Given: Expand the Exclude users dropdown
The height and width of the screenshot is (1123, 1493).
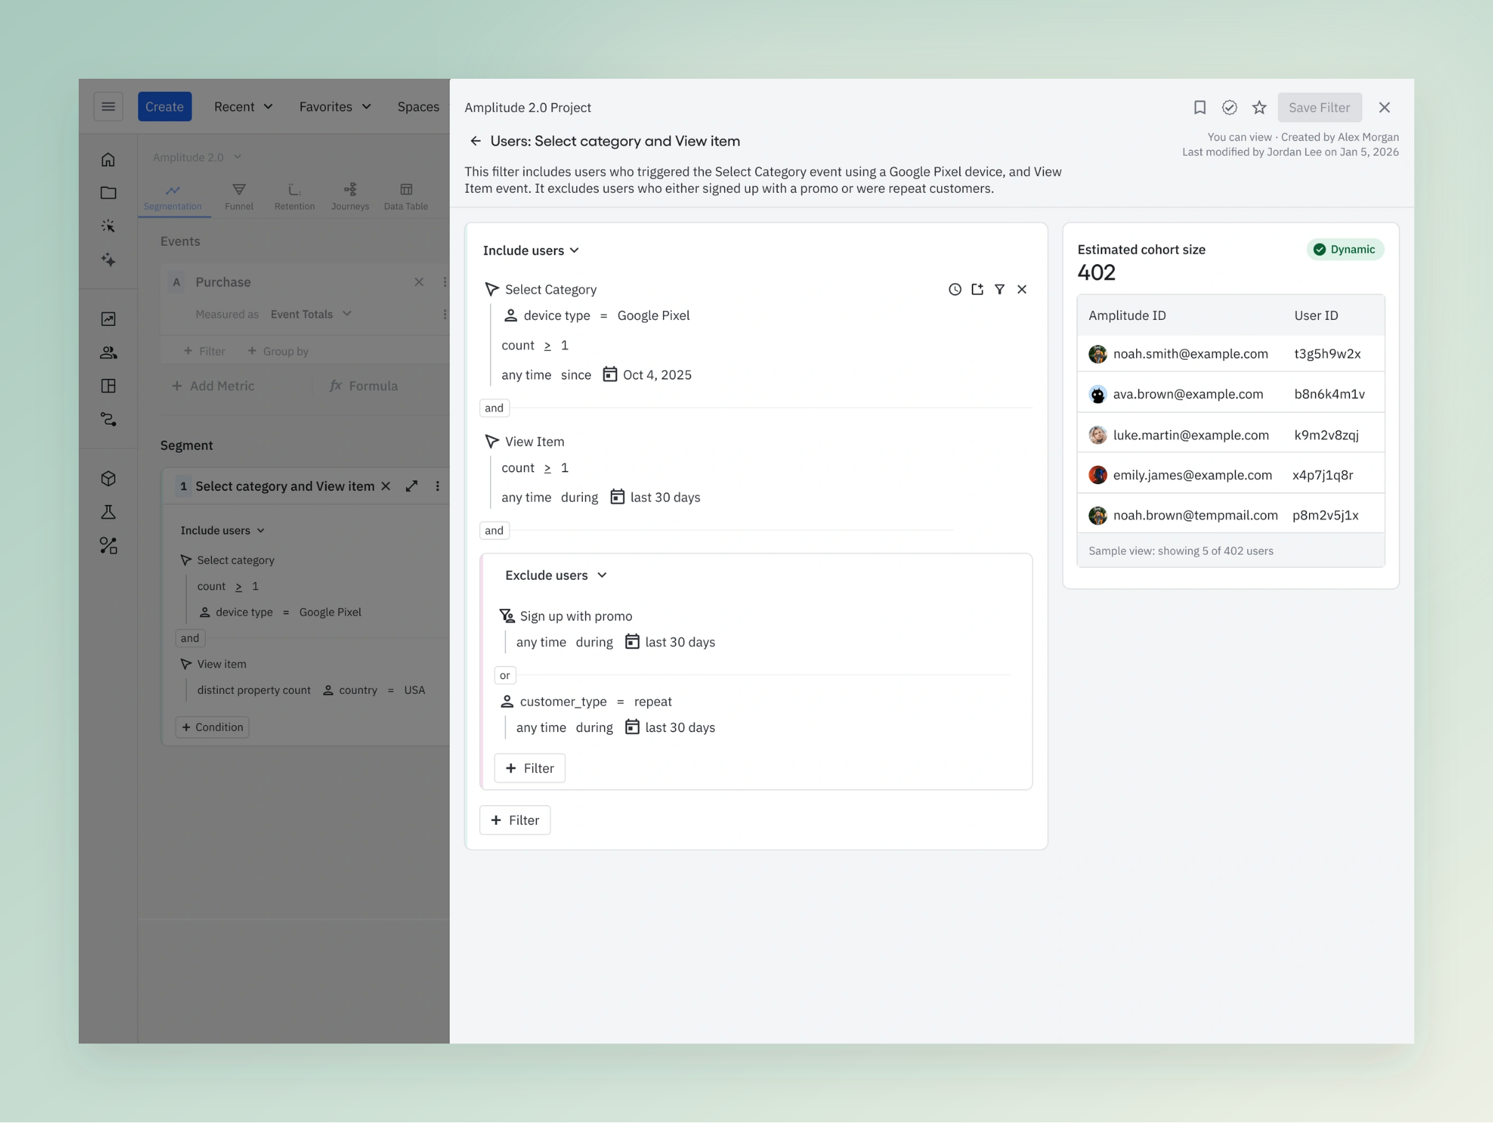Looking at the screenshot, I should pos(555,575).
